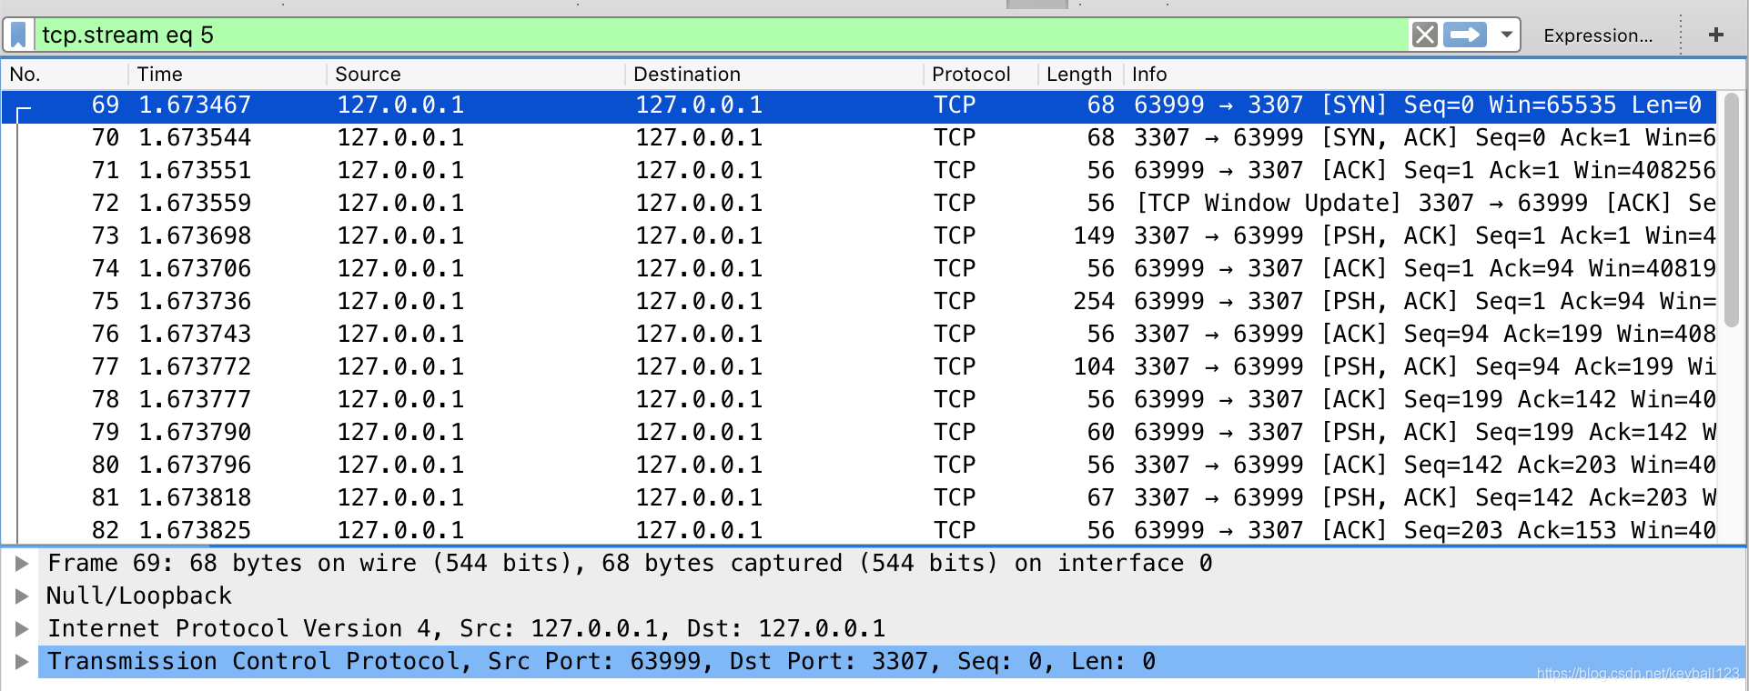Select packet 77 with length 104
The image size is (1749, 691).
[x=859, y=367]
